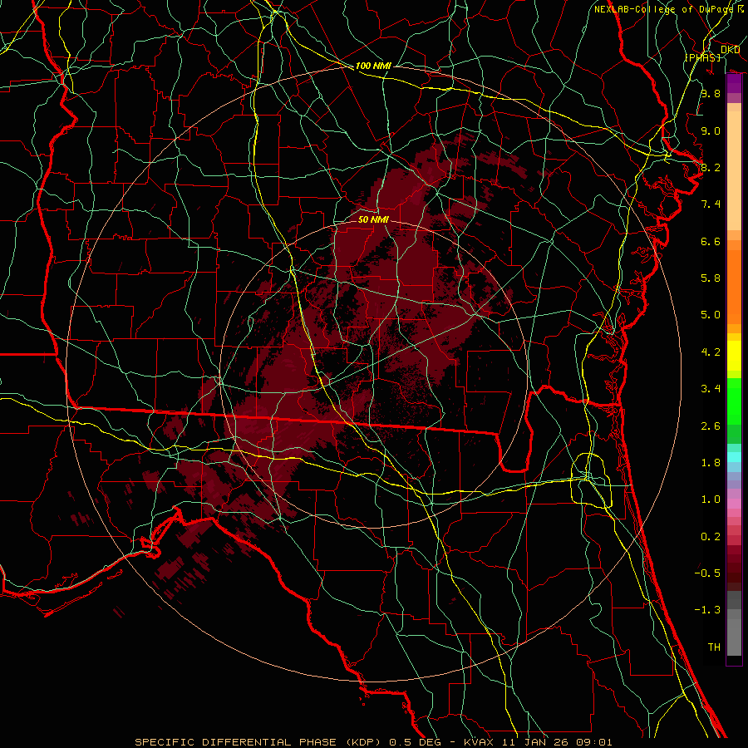Click the 50 NMI range ring label

[x=373, y=219]
